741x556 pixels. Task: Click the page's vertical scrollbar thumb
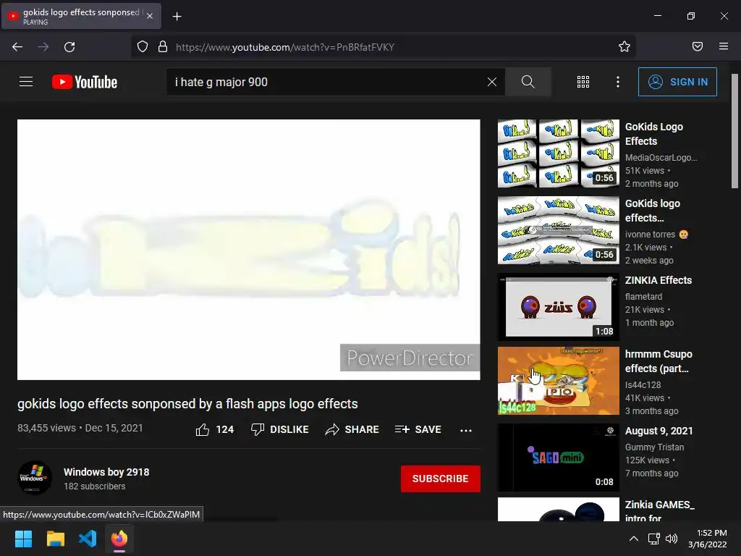point(734,131)
